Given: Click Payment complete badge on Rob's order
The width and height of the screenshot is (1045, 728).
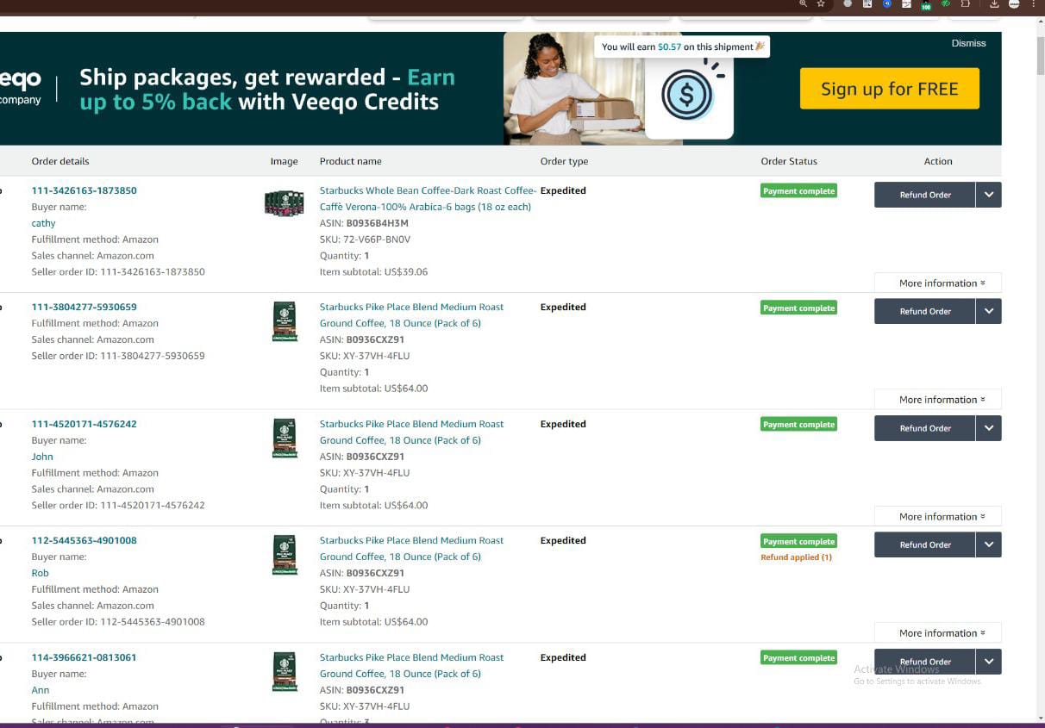Looking at the screenshot, I should [798, 542].
